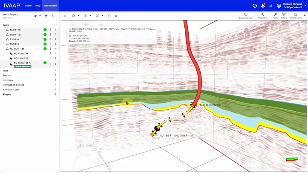Viewport: 308px width, 173px height.
Task: Select the Default Wellbore badge
Action: click(22, 66)
